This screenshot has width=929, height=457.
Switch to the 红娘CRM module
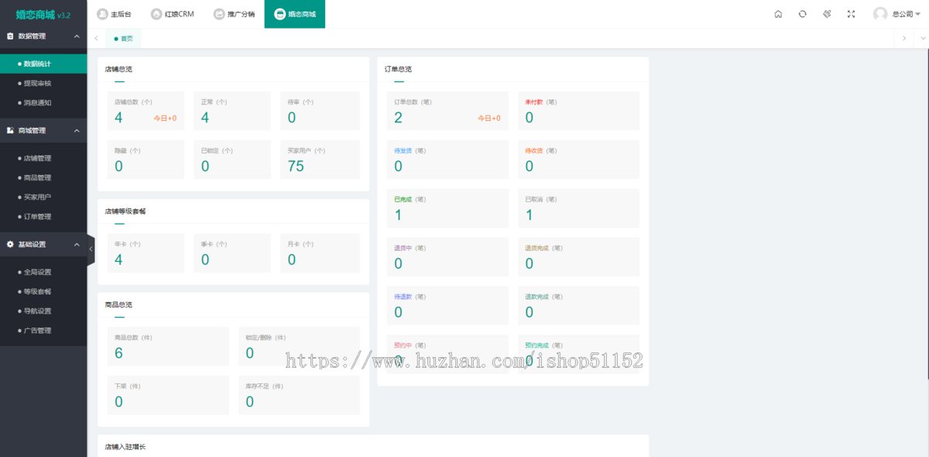pyautogui.click(x=172, y=14)
